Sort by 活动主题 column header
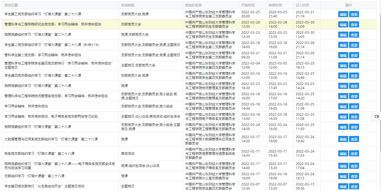Image resolution: width=381 pixels, height=191 pixels. pyautogui.click(x=11, y=5)
